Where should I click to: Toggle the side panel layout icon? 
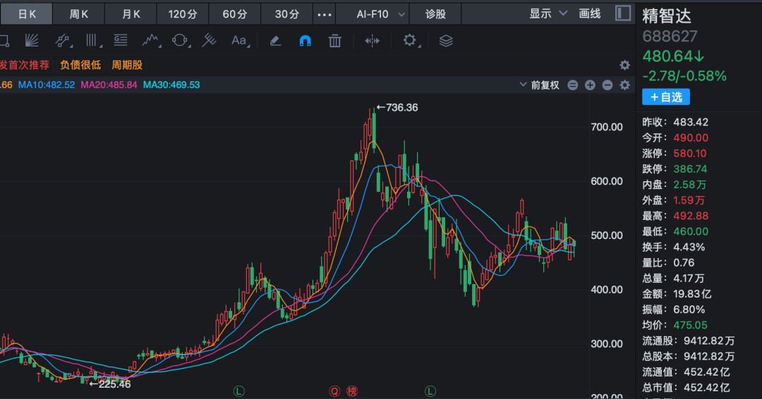pyautogui.click(x=622, y=13)
